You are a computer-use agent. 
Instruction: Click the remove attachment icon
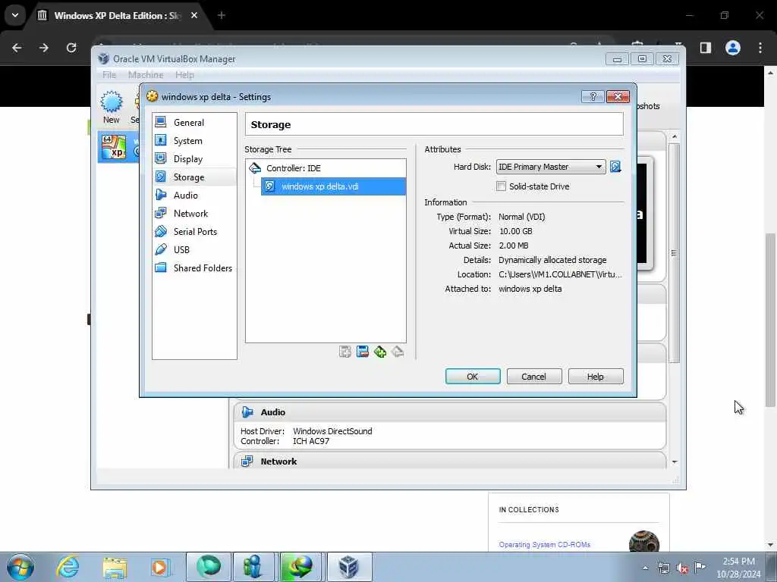[x=363, y=352]
